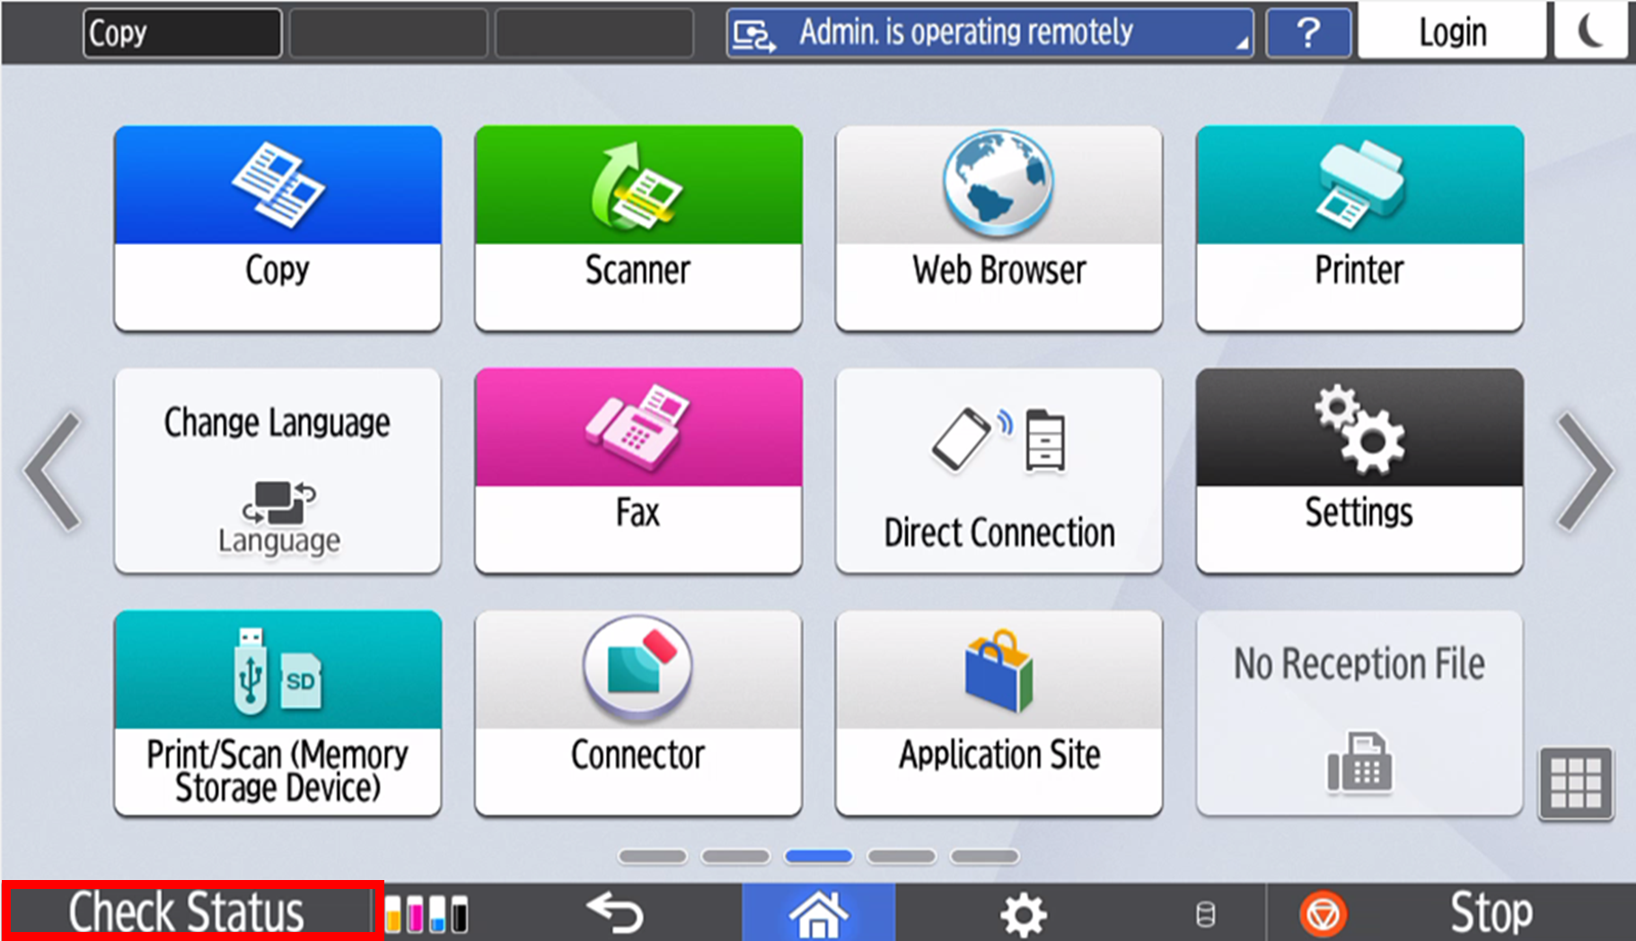Open the bottom bar gear menu
This screenshot has width=1636, height=941.
pos(1024,914)
